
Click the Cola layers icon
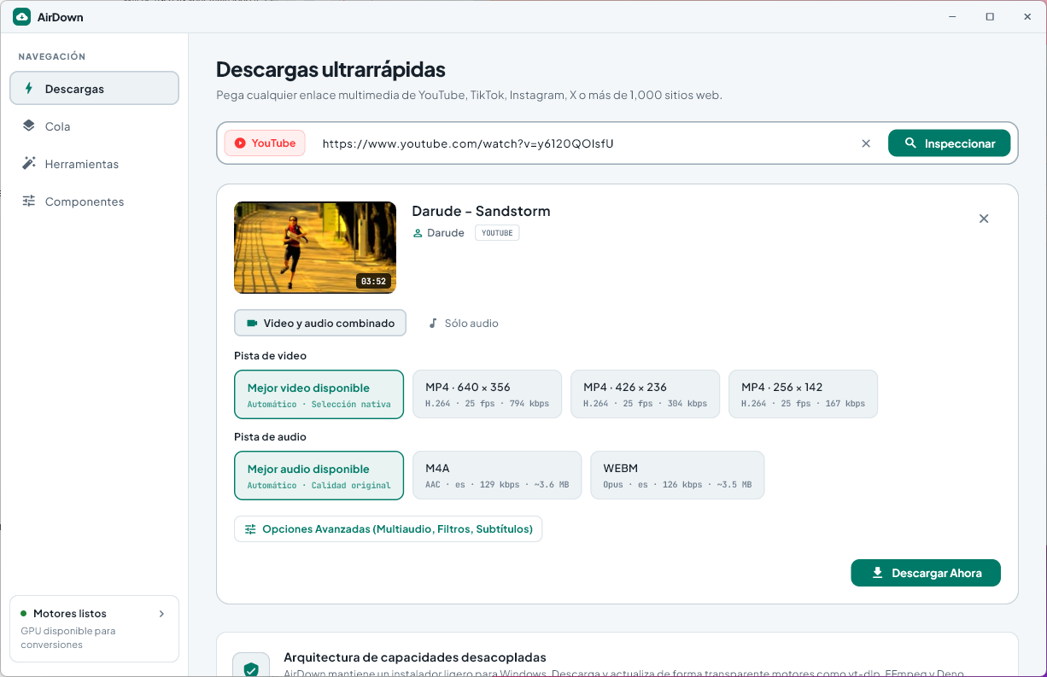[x=29, y=125]
